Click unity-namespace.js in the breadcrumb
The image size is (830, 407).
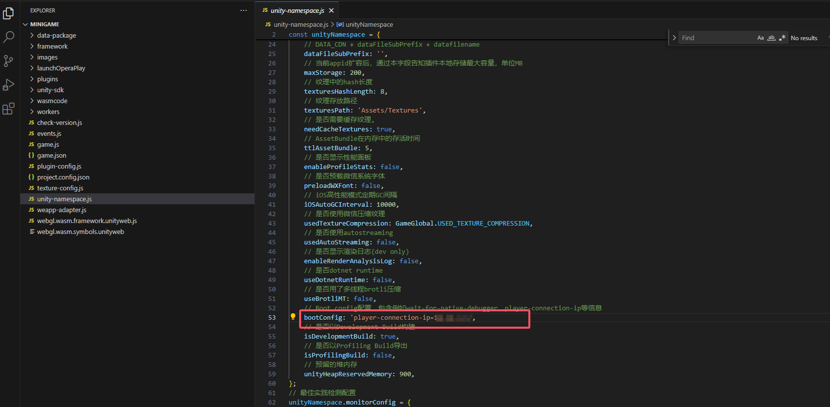point(301,24)
